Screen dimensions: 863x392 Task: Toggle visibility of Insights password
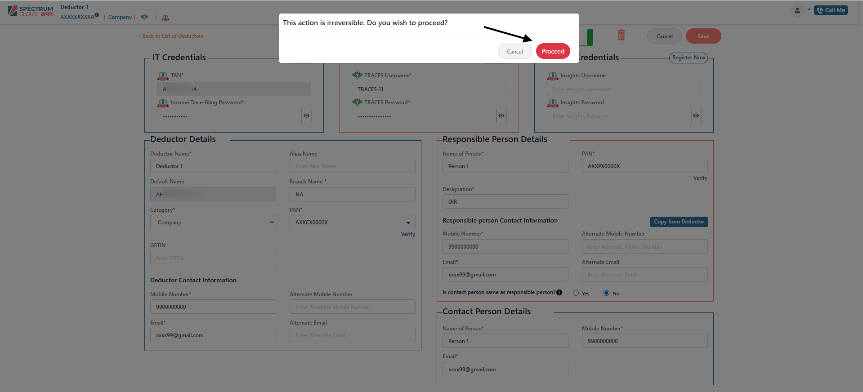[x=696, y=116]
